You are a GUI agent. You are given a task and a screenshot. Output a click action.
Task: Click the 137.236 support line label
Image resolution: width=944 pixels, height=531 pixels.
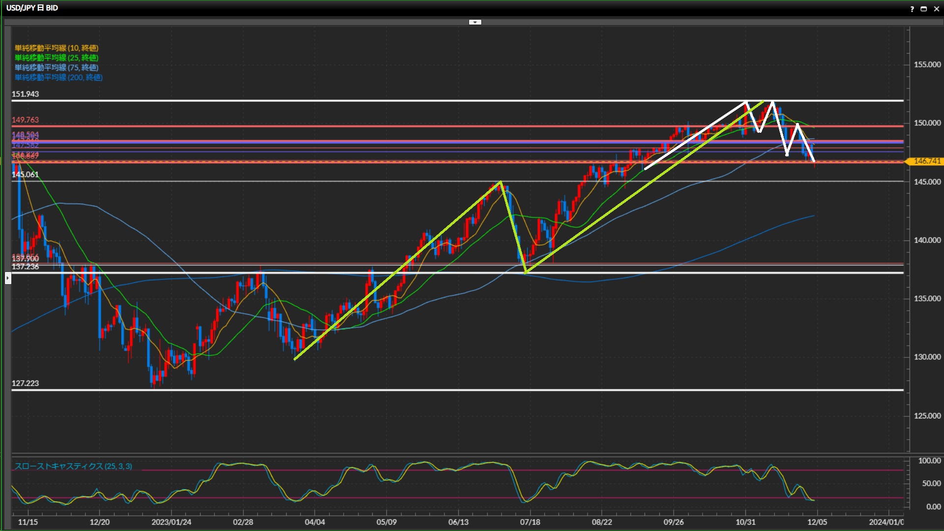pos(25,267)
